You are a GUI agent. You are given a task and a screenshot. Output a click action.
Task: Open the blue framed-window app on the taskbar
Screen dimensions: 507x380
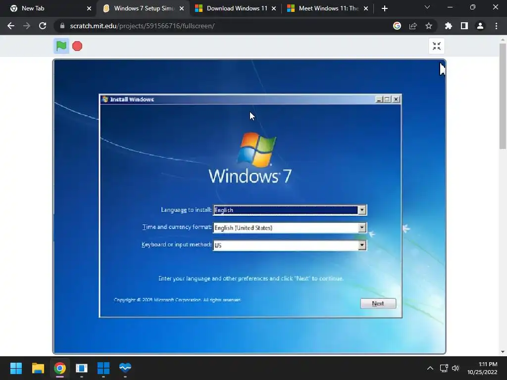click(82, 368)
